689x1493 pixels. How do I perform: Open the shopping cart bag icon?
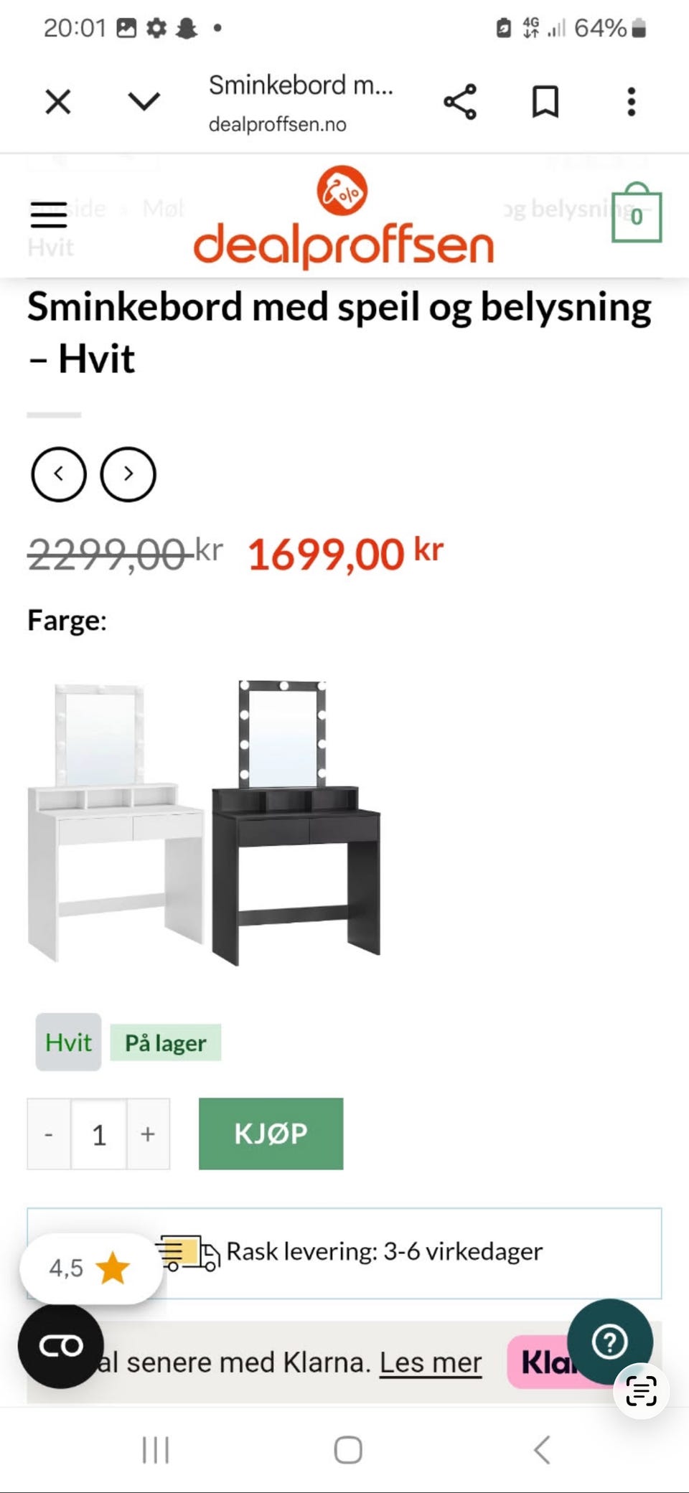(636, 213)
